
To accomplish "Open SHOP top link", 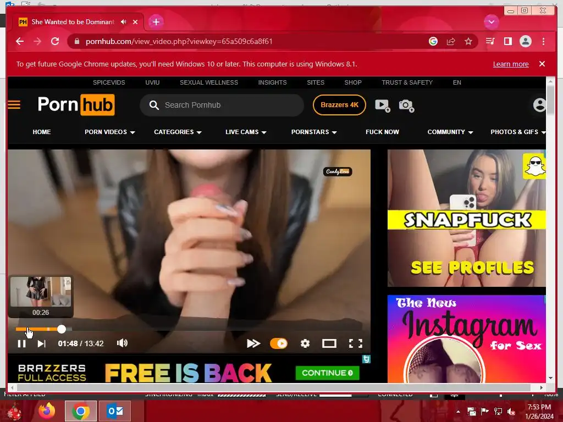I will point(353,82).
